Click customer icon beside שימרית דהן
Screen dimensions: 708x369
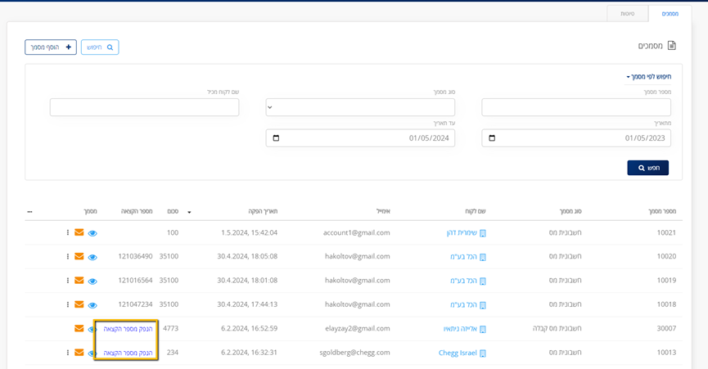(x=483, y=233)
